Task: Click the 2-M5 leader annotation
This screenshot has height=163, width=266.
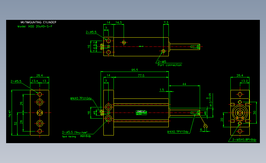Action: (x=162, y=62)
